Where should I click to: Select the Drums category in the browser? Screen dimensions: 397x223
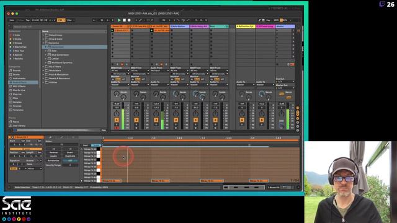pos(16,74)
